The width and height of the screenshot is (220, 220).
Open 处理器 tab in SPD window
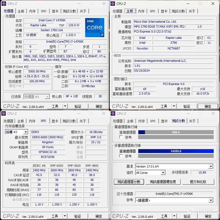[x=8, y=121]
